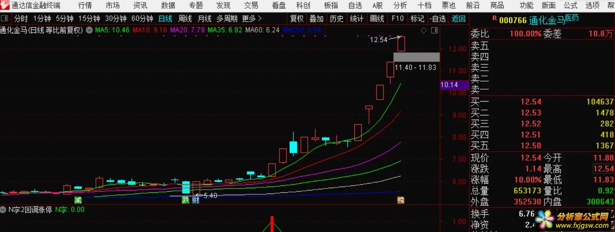Open the 公式 menu
615x232 pixels.
click(x=571, y=5)
